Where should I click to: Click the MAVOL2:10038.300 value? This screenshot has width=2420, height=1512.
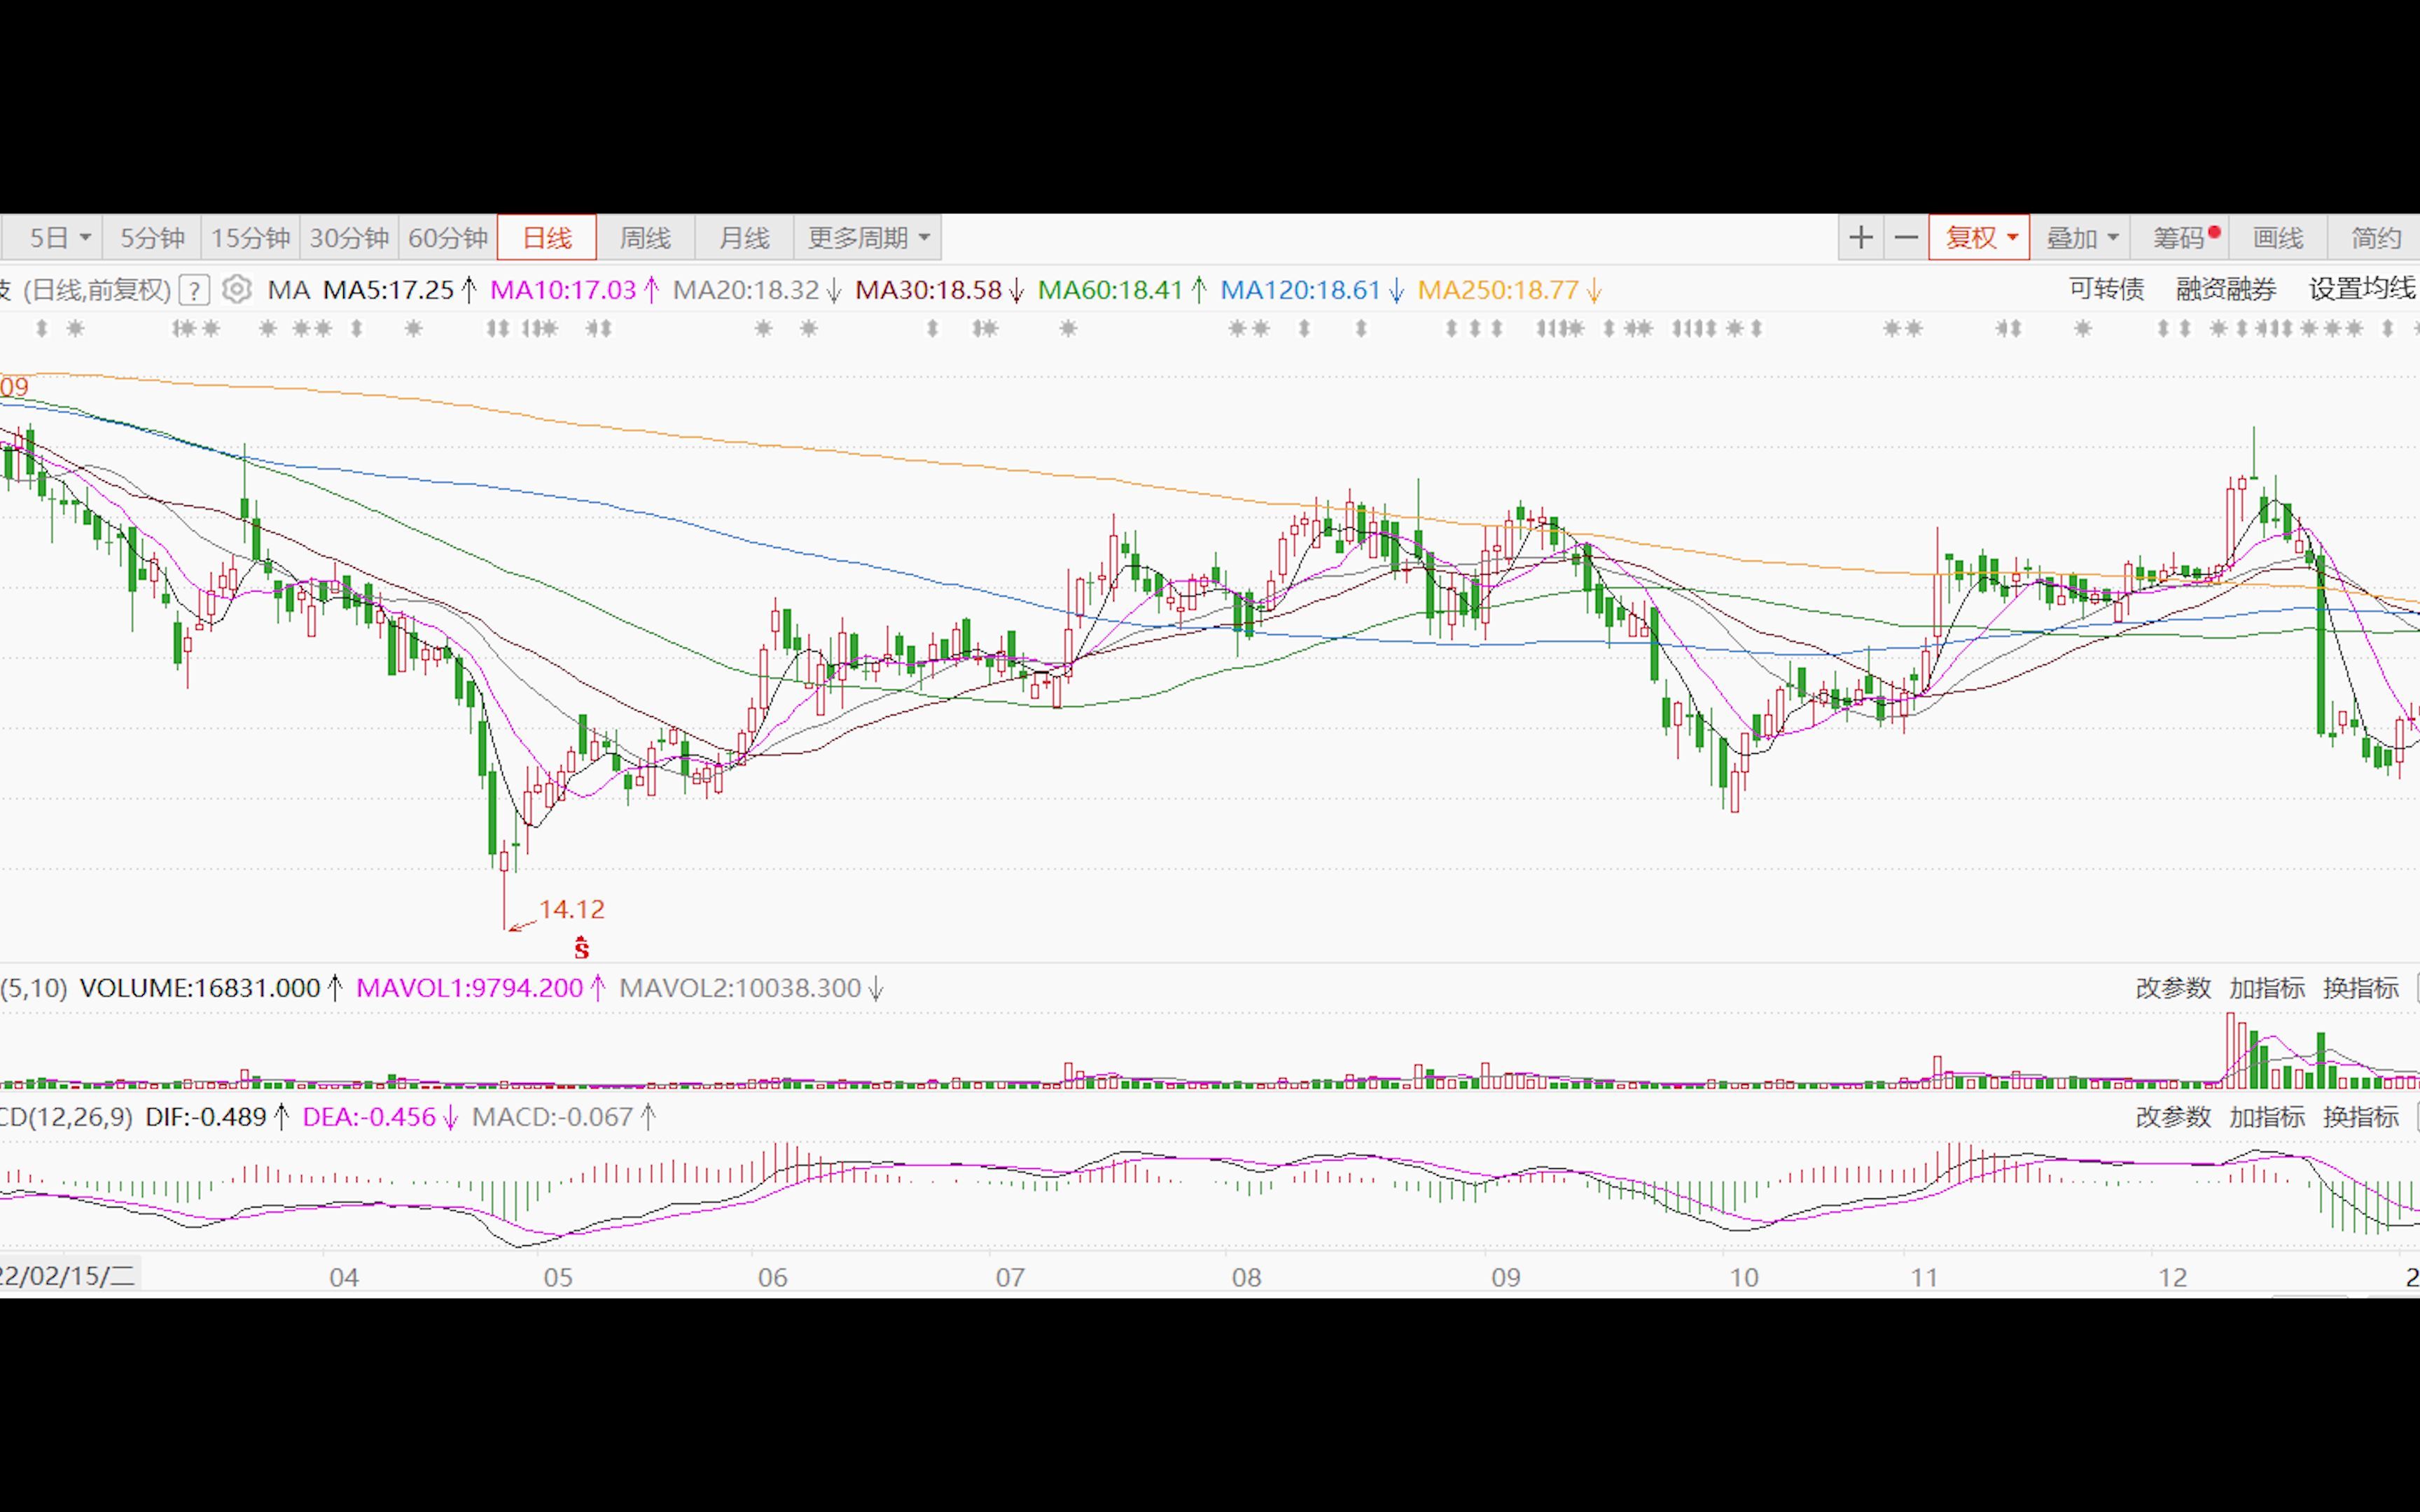click(740, 988)
